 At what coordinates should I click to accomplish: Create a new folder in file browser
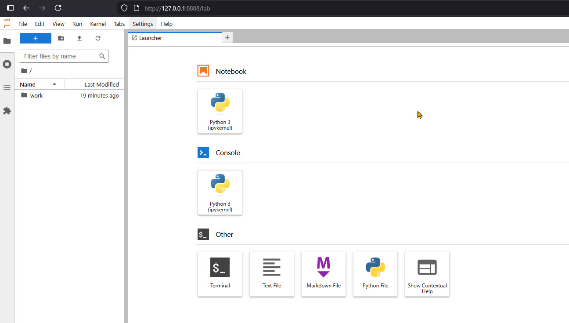tap(61, 38)
